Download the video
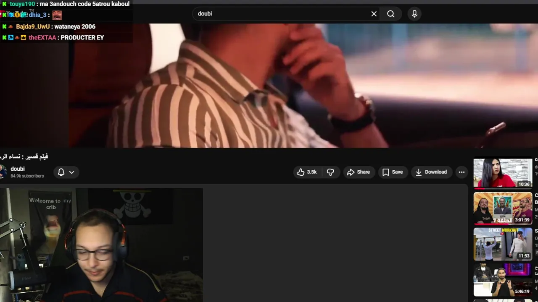This screenshot has height=302, width=538. point(431,172)
